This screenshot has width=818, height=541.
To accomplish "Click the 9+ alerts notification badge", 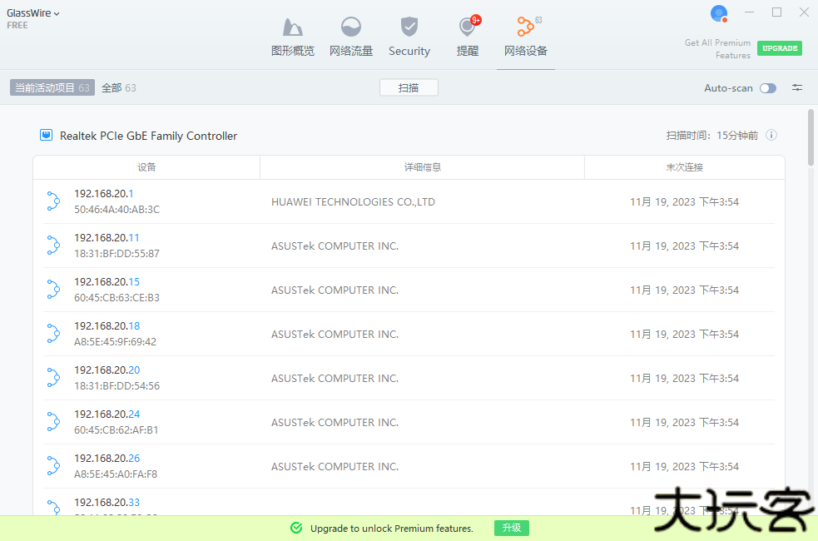I will point(476,20).
